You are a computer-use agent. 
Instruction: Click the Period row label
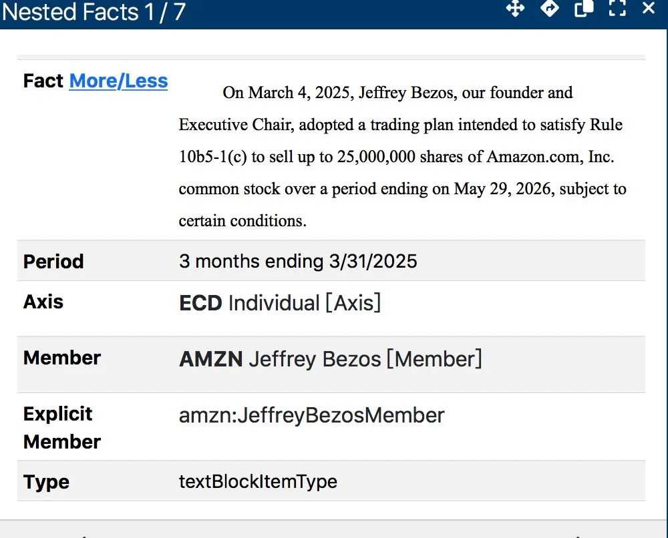(x=53, y=261)
